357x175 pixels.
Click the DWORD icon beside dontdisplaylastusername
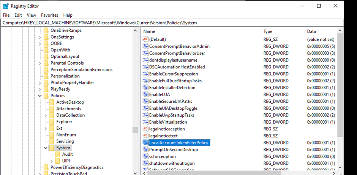[x=145, y=60]
